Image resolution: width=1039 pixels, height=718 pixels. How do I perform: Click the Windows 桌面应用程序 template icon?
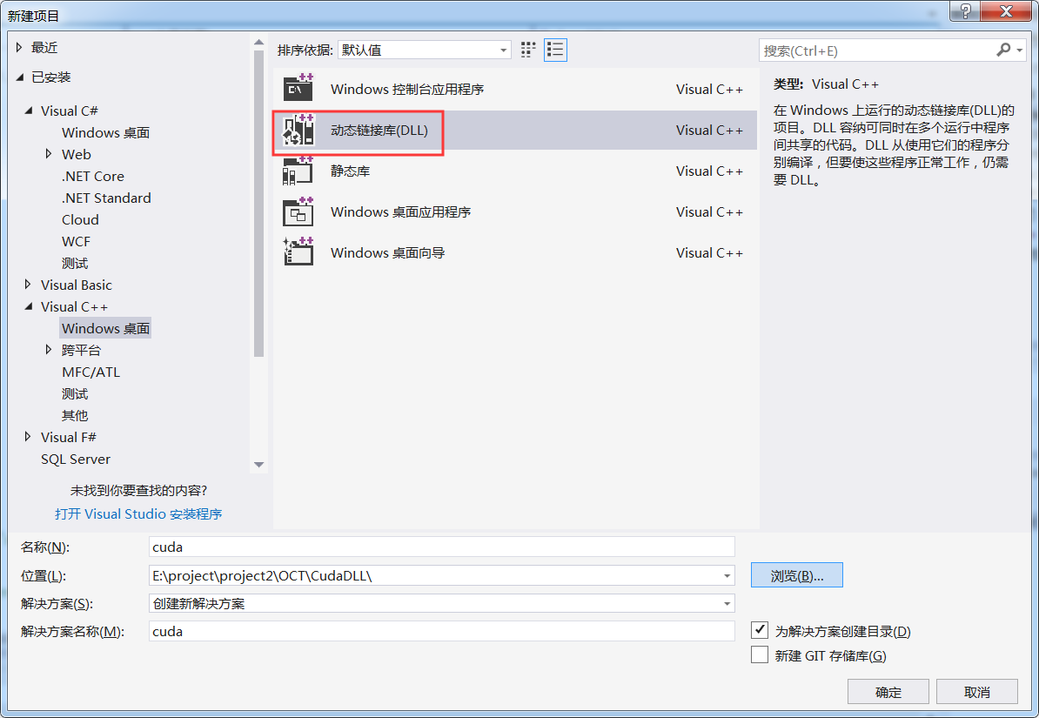(x=298, y=211)
